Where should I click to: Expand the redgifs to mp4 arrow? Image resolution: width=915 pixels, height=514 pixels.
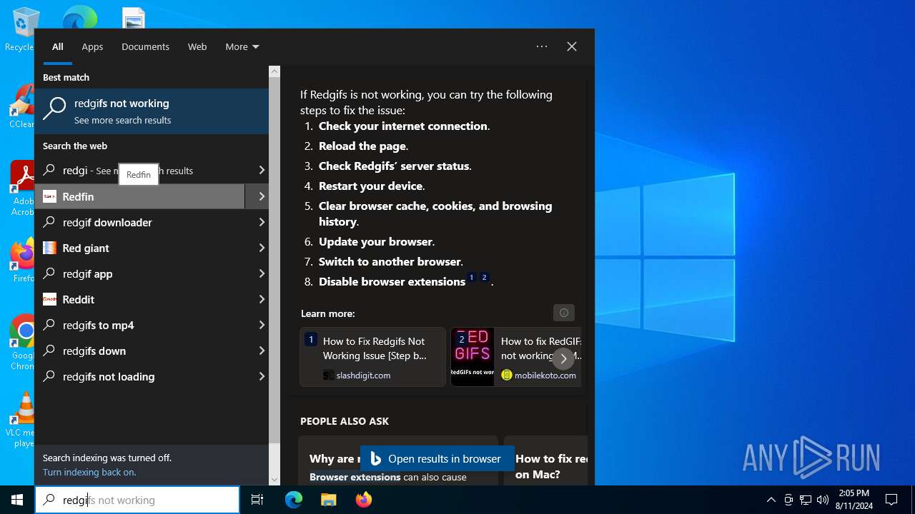pyautogui.click(x=262, y=325)
